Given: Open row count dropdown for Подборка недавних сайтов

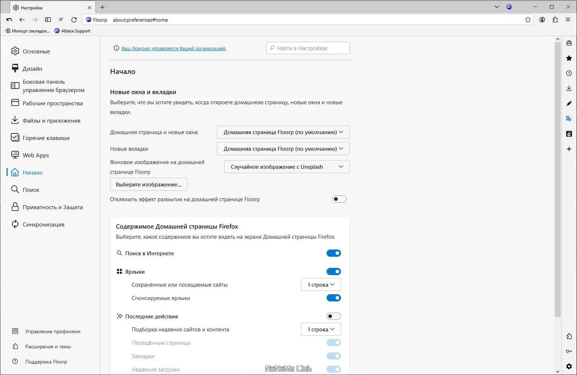Looking at the screenshot, I should tap(321, 329).
